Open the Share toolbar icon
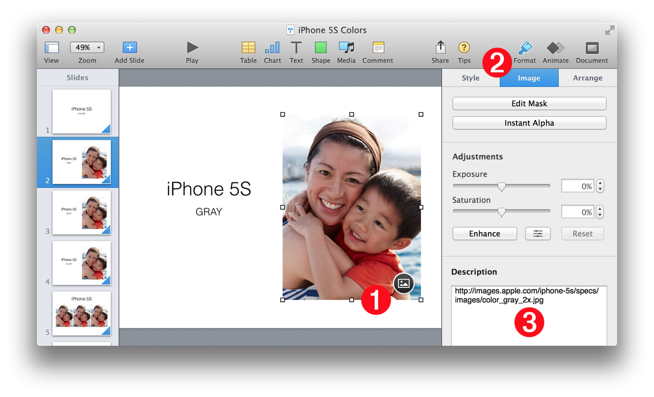 [x=440, y=47]
